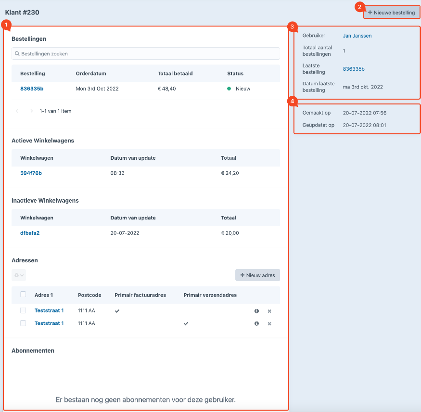Viewport: 421px width, 412px height.
Task: Click the magnifier icon in the orders search
Action: point(17,54)
